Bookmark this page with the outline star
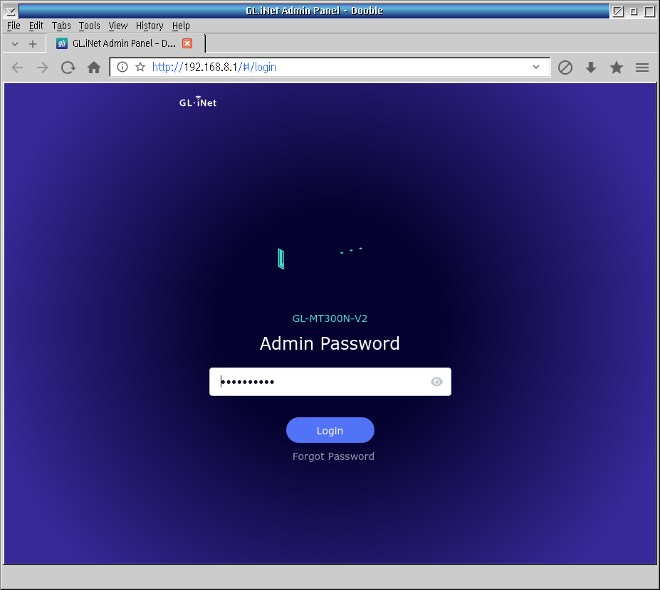The width and height of the screenshot is (660, 590). 140,67
